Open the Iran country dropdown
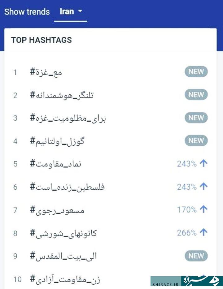This screenshot has width=223, height=289. coord(70,12)
